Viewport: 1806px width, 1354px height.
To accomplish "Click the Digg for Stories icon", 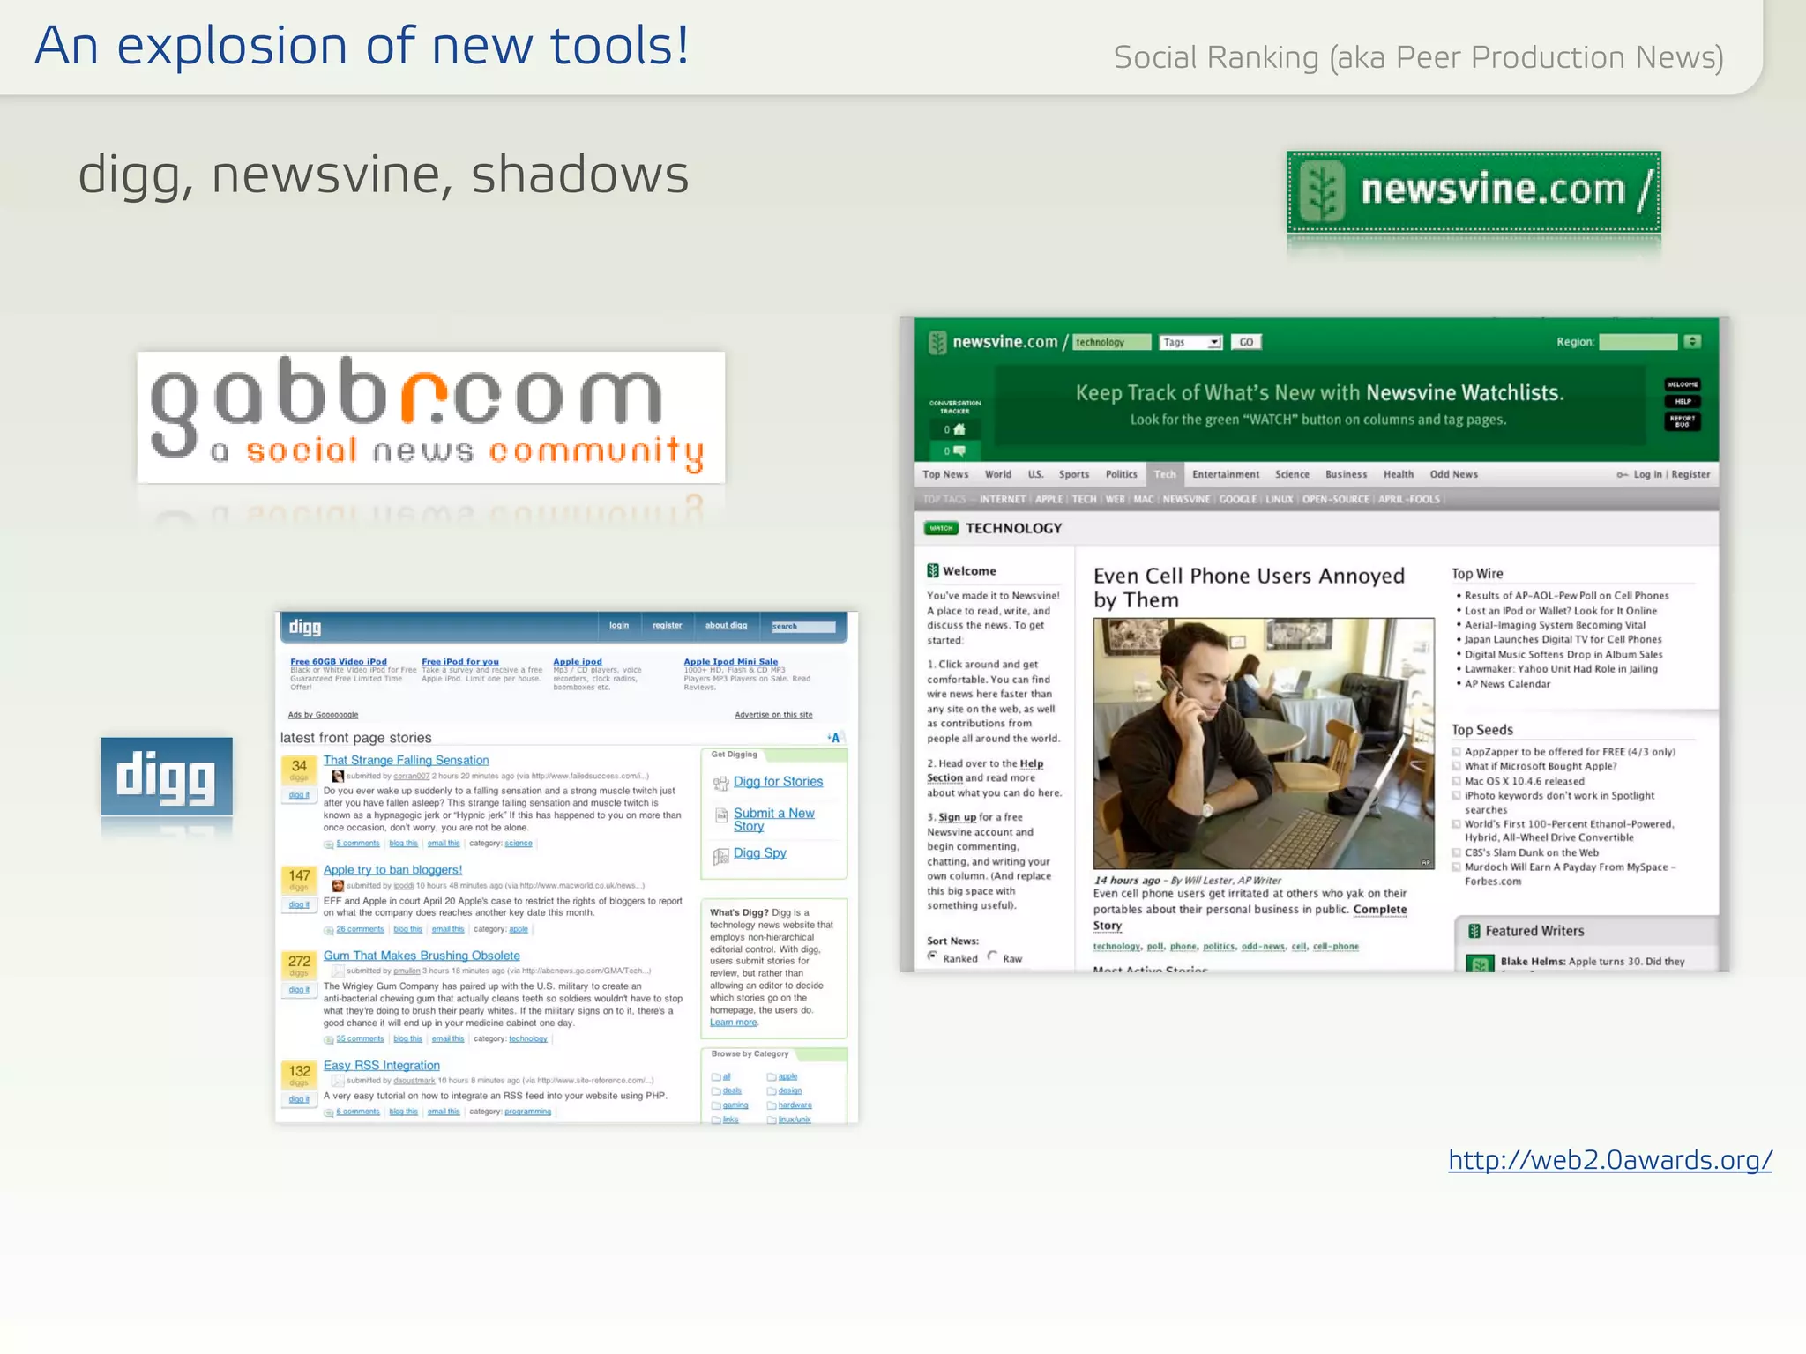I will 720,783.
